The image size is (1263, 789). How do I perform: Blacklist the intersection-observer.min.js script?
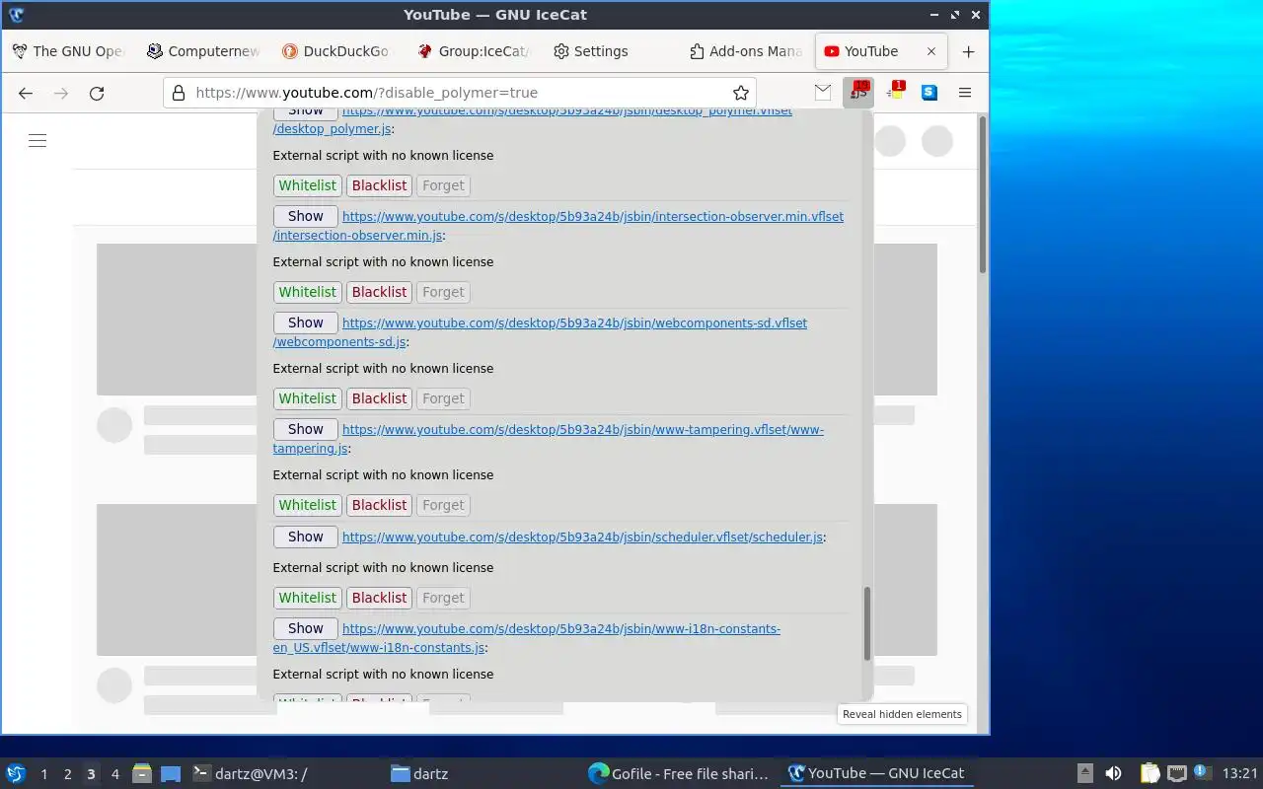click(379, 292)
